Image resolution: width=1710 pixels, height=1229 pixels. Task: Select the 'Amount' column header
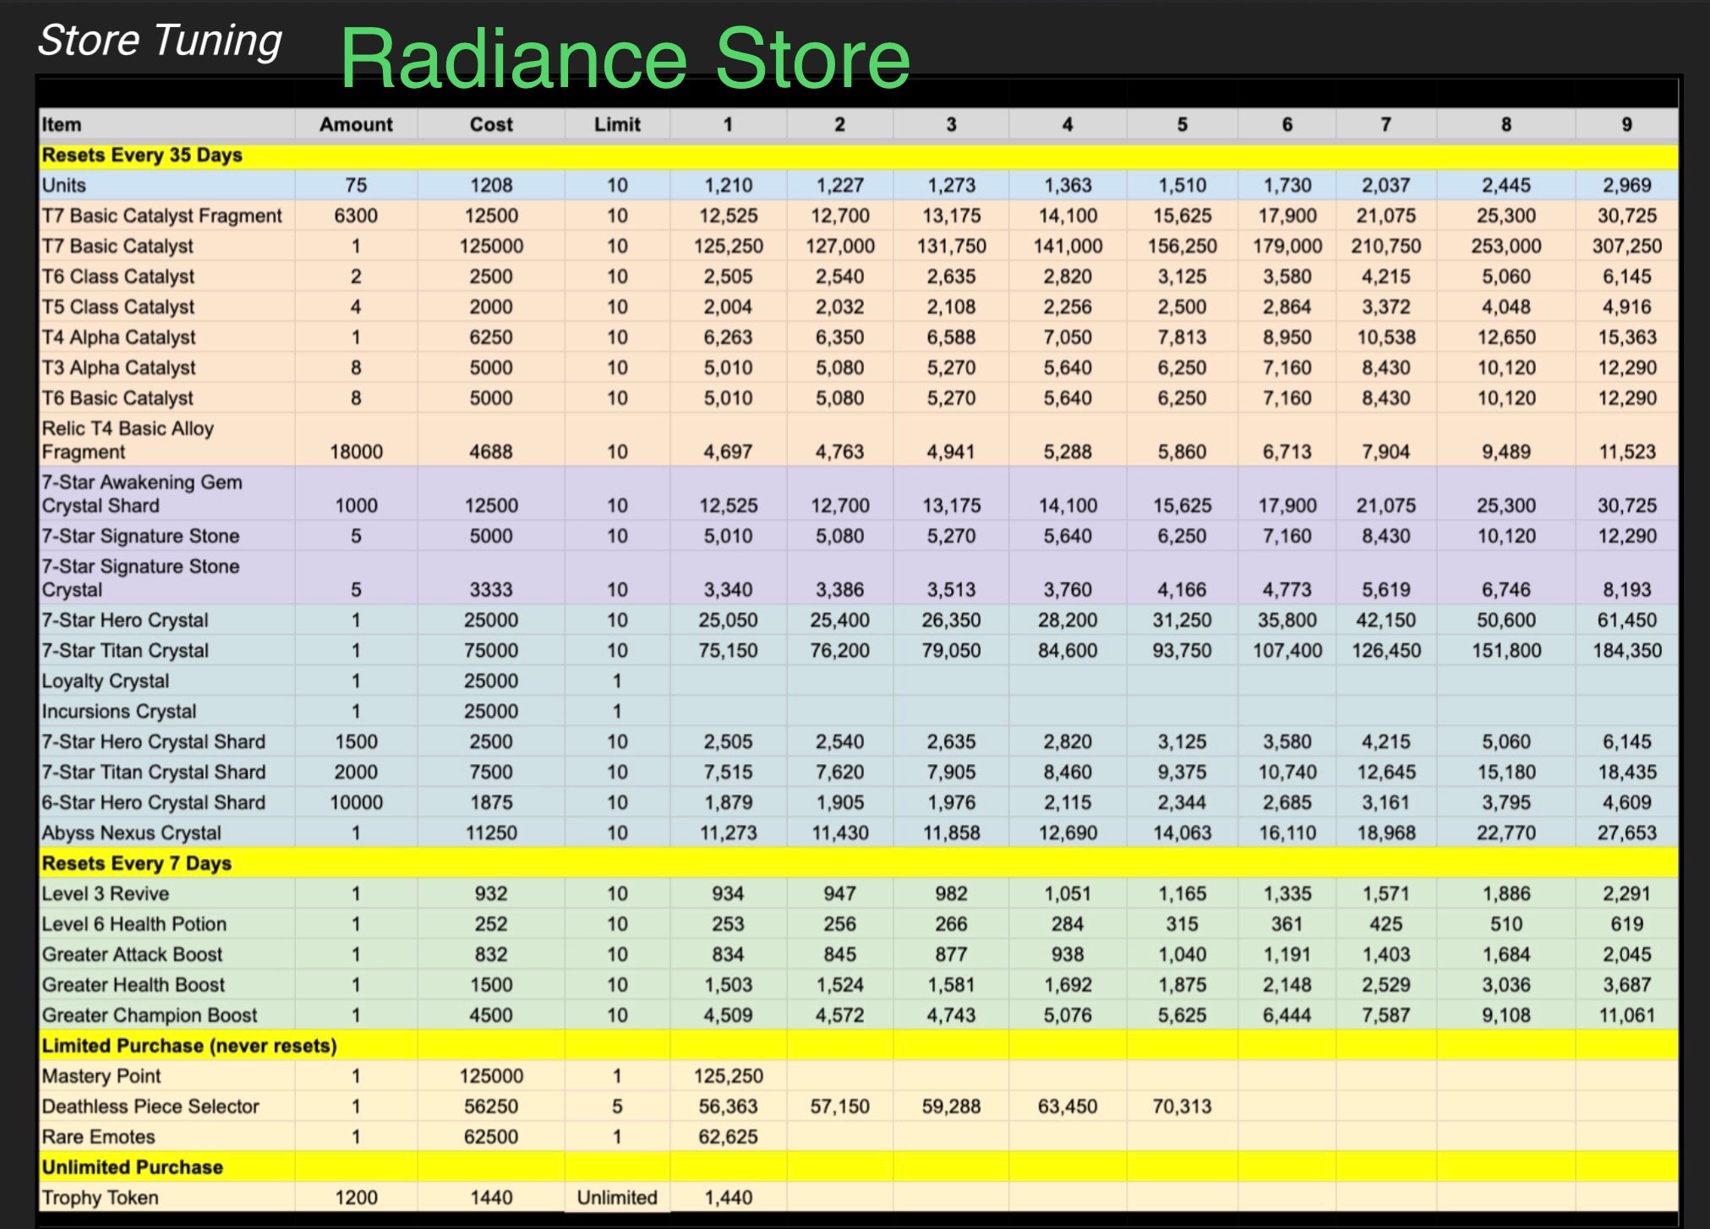click(356, 124)
